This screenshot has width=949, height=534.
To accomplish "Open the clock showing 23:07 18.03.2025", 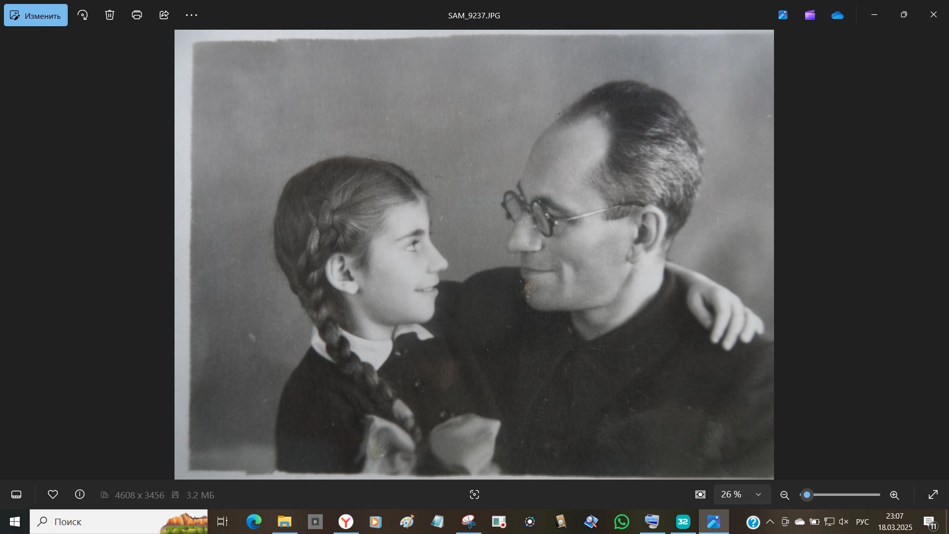I will (x=895, y=522).
